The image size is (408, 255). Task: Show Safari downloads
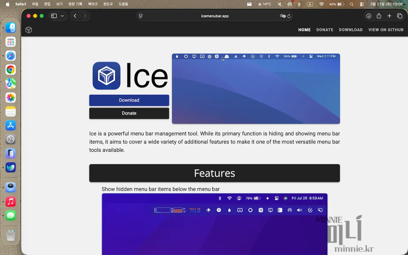point(369,16)
